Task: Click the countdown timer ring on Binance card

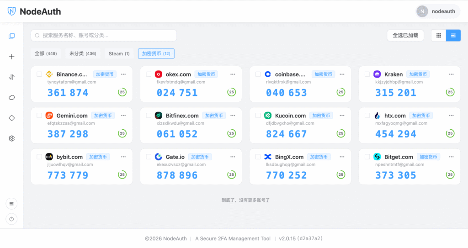Action: (x=122, y=92)
